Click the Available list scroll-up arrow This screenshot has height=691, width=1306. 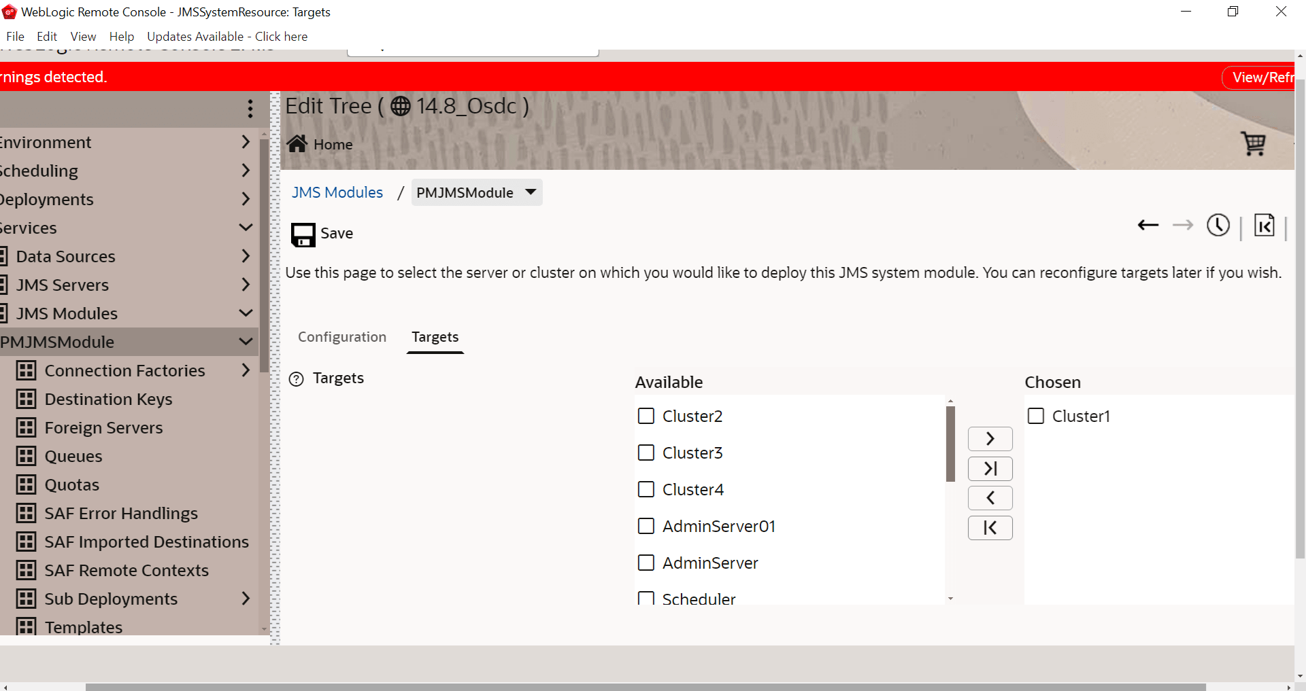[x=950, y=401]
